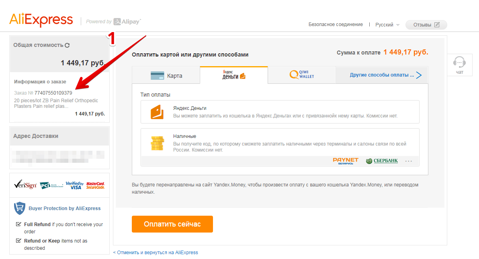Image resolution: width=479 pixels, height=259 pixels.
Task: Click the Alipay logo
Action: coord(127,22)
